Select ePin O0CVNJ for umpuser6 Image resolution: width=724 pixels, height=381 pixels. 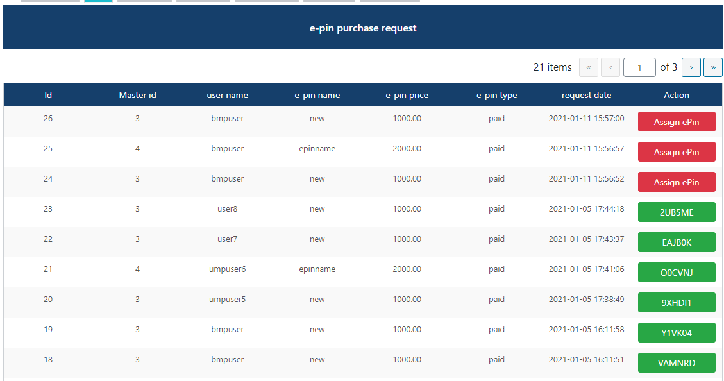pos(677,272)
